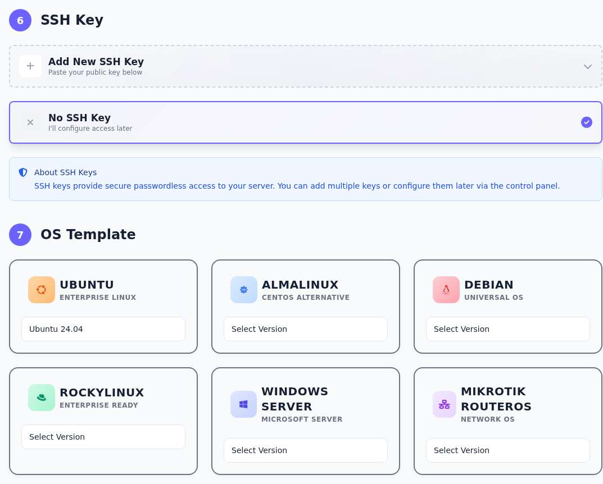Click the RockyLinux hat icon
The width and height of the screenshot is (603, 484).
click(42, 398)
